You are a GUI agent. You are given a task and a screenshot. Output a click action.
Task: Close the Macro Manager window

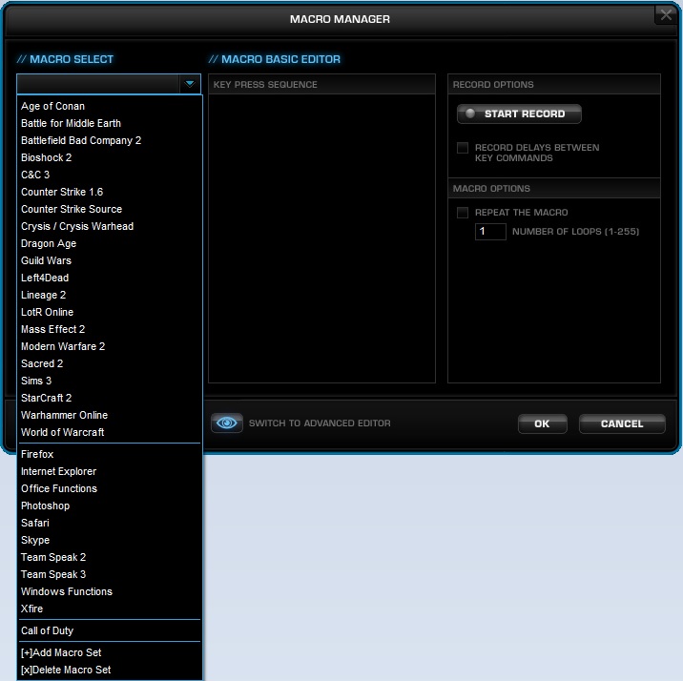tap(666, 15)
